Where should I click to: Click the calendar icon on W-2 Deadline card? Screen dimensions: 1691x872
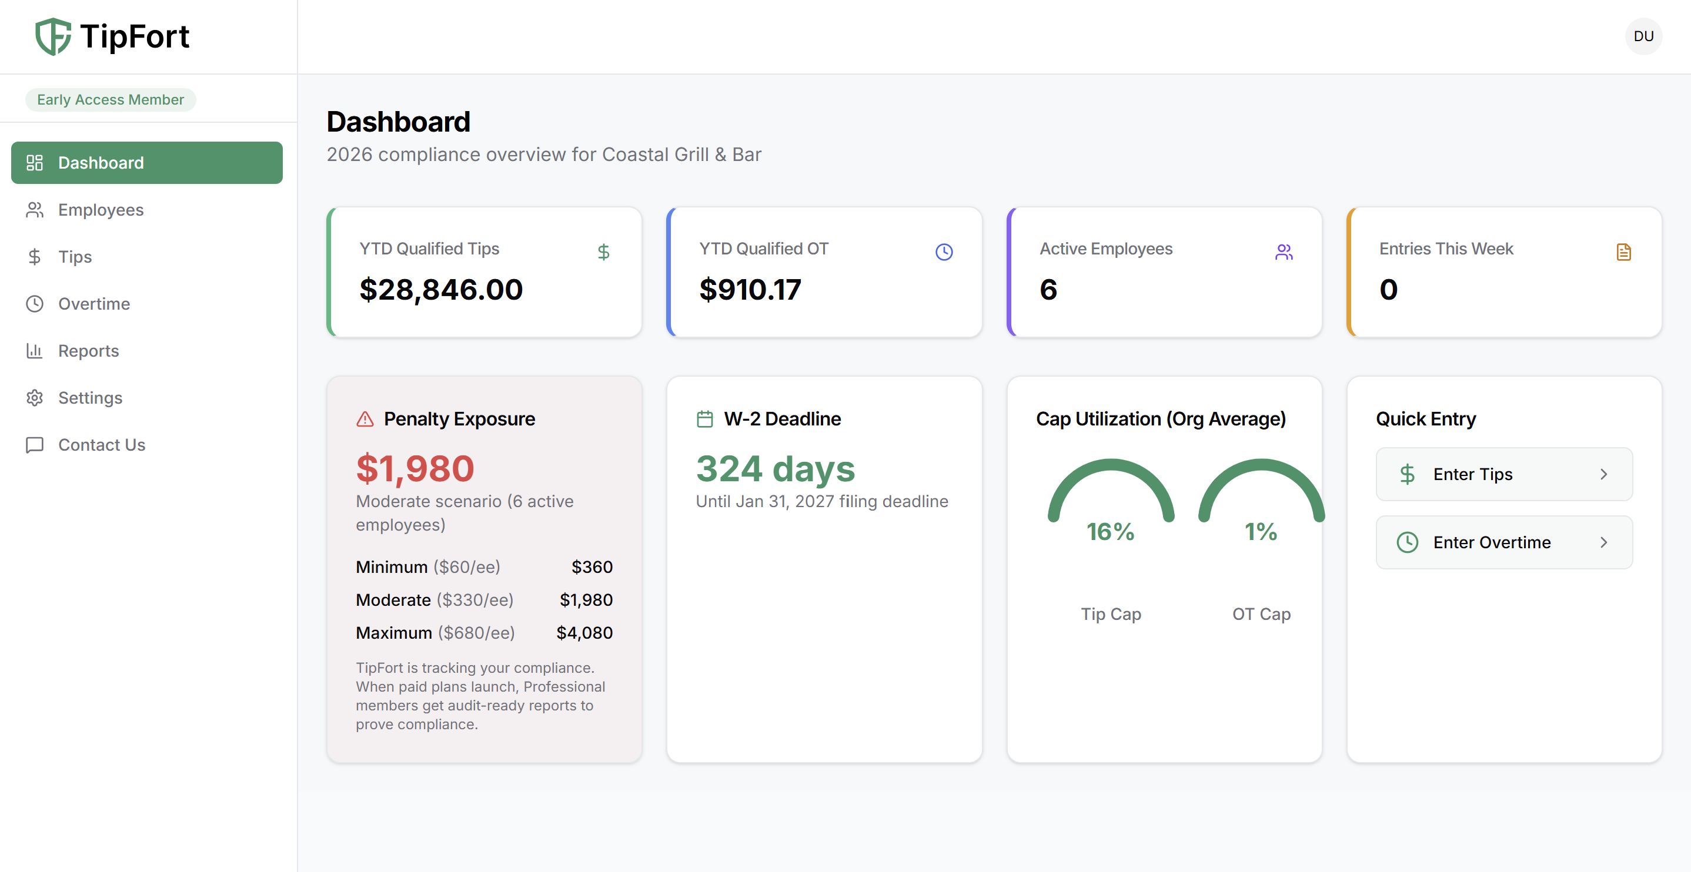tap(705, 418)
